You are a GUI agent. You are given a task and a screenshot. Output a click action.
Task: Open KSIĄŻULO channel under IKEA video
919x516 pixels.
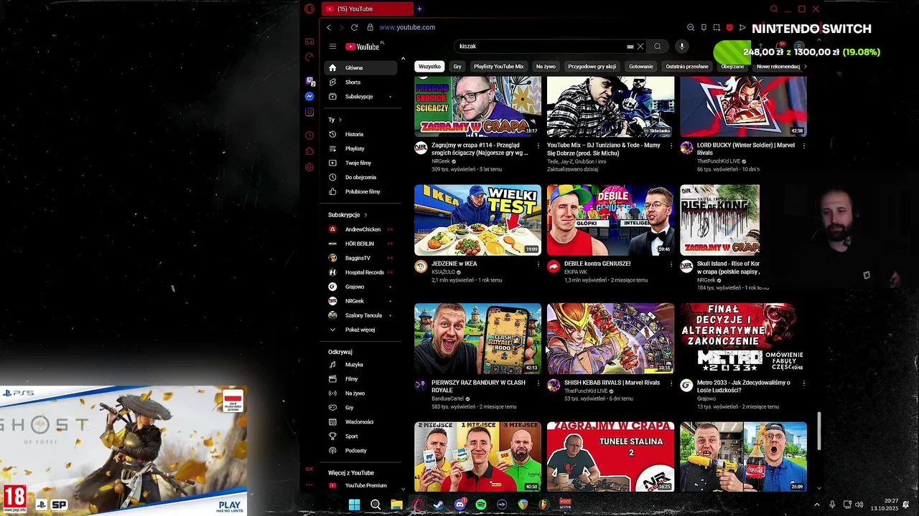pyautogui.click(x=444, y=272)
